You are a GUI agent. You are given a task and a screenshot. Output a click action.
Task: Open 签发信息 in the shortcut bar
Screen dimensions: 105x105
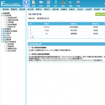tap(30, 9)
